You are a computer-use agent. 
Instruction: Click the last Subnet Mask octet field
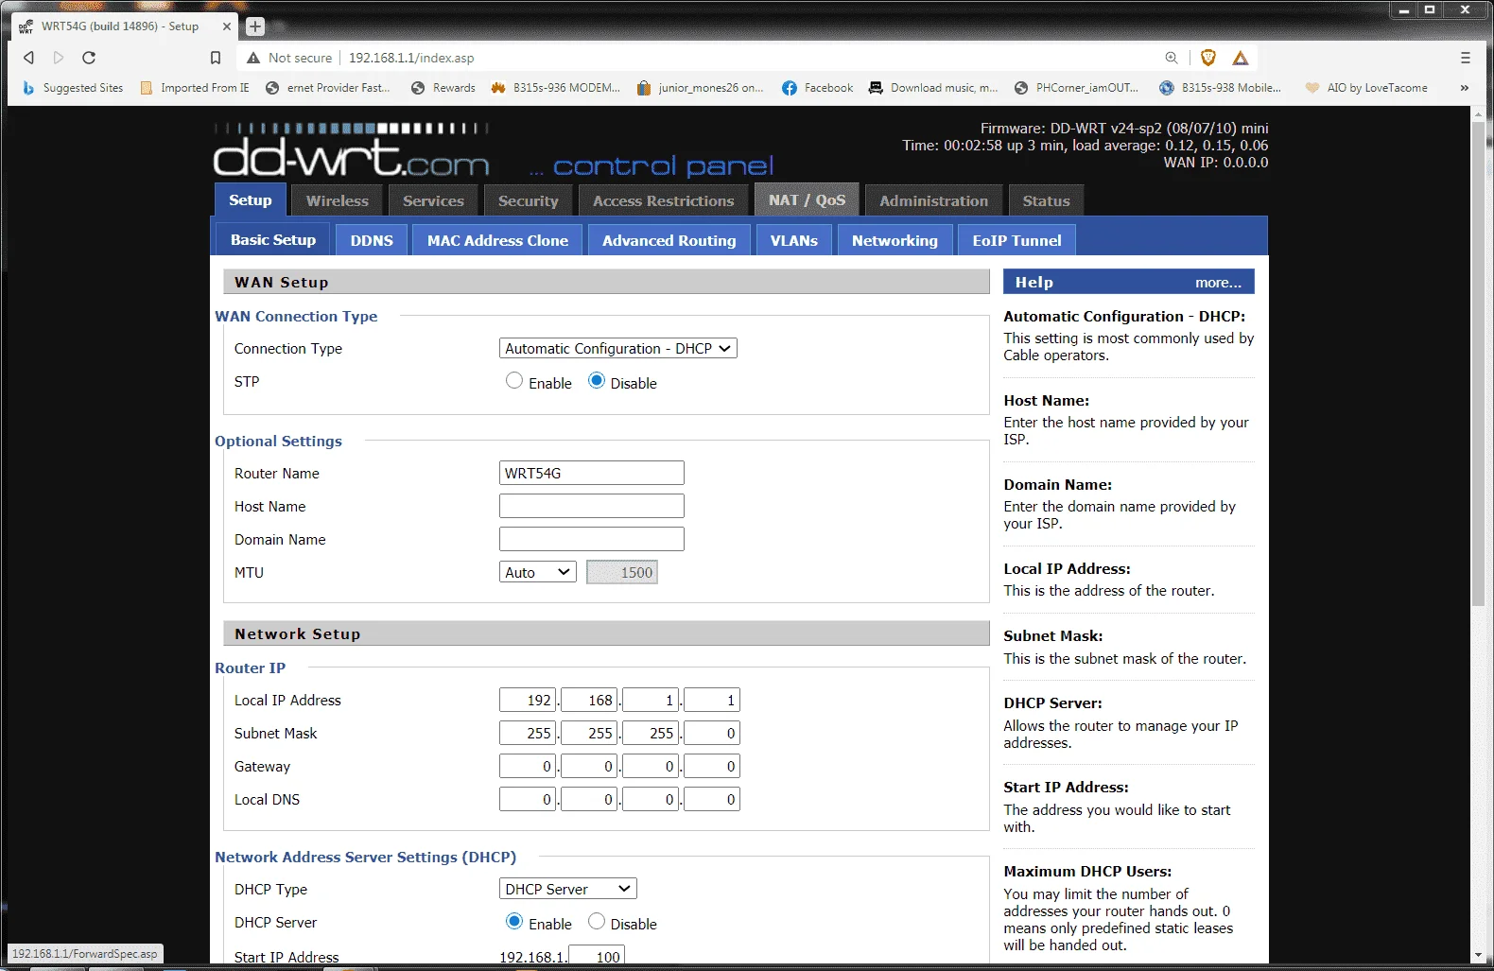click(712, 733)
